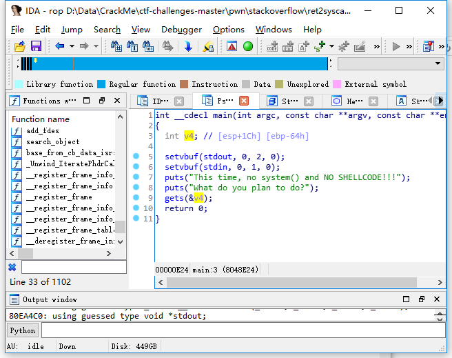The width and height of the screenshot is (452, 358).
Task: Open the combo box right of navigation band
Action: 438,63
